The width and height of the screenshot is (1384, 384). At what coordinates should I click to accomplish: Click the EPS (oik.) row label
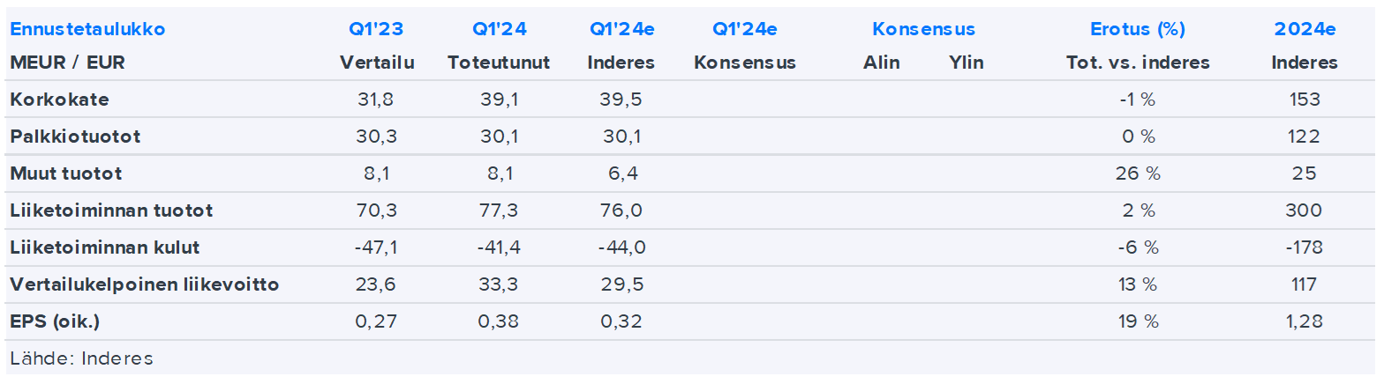55,321
